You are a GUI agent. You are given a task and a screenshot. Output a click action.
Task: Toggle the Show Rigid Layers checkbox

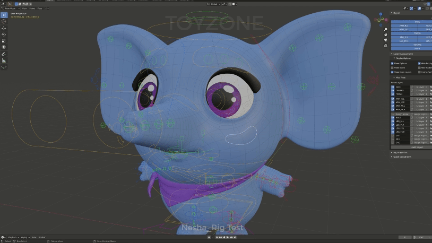point(392,72)
